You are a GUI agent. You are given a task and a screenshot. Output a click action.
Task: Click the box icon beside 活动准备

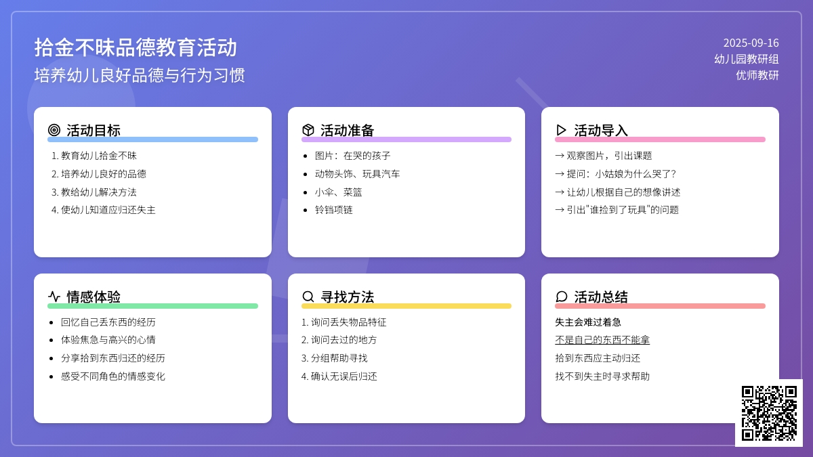coord(308,130)
